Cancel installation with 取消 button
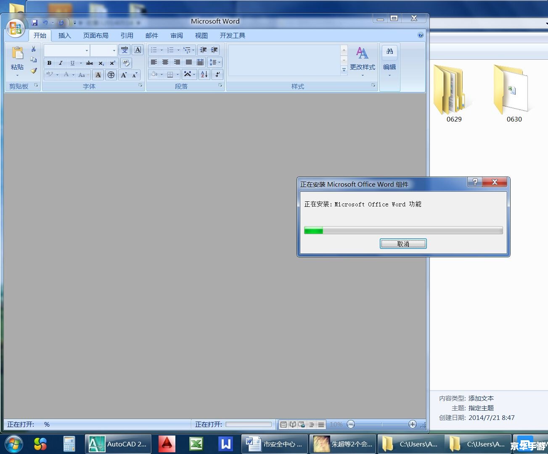 pyautogui.click(x=403, y=244)
